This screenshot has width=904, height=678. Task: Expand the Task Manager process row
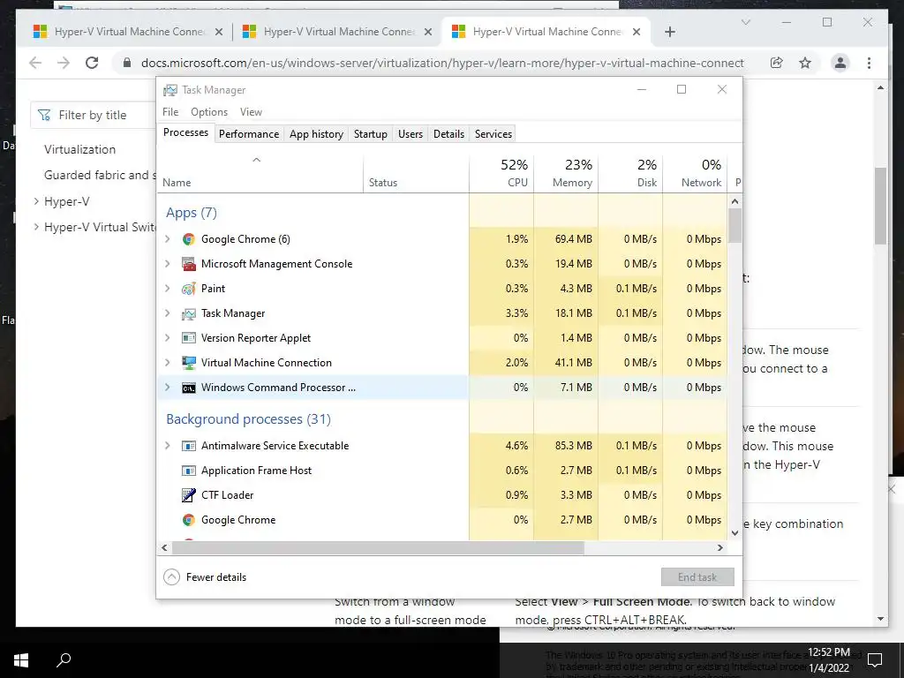pos(167,313)
